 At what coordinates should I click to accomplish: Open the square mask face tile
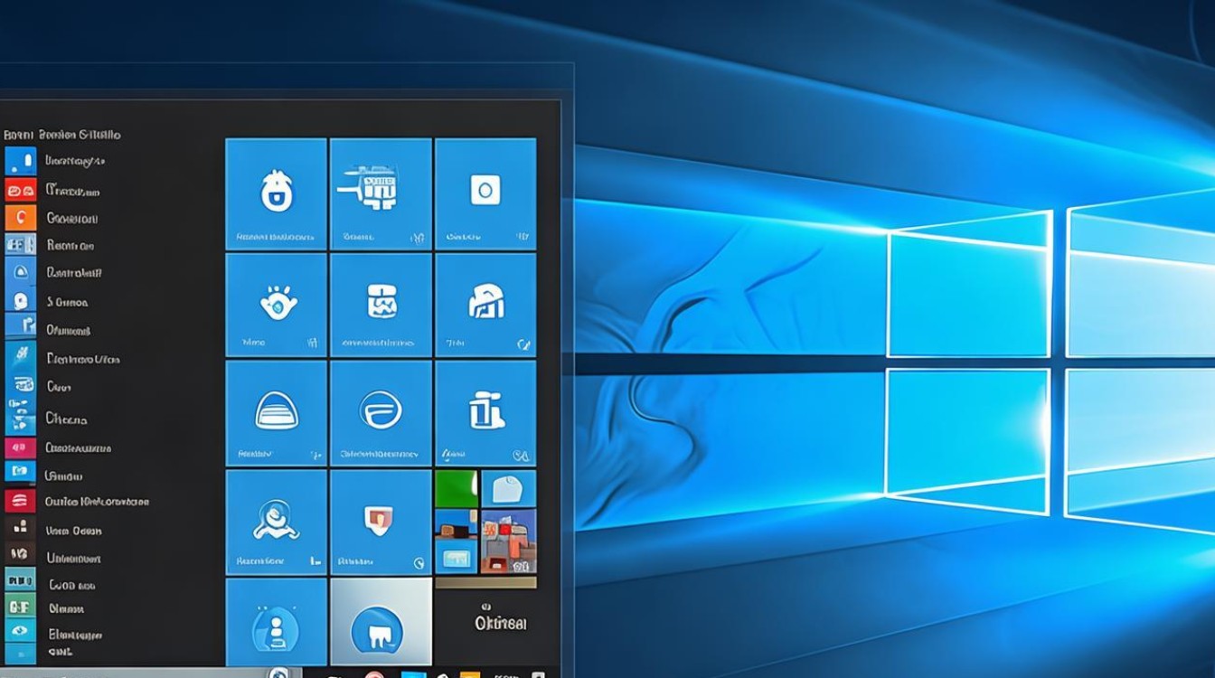[x=381, y=305]
